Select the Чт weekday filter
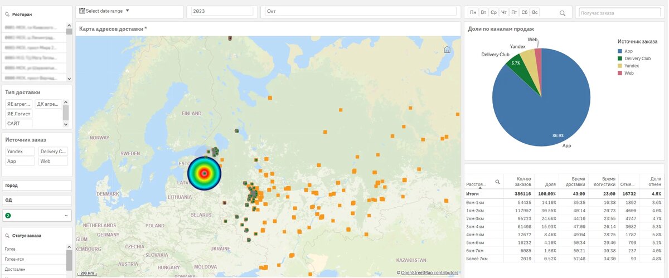Image resolution: width=669 pixels, height=278 pixels. (504, 12)
